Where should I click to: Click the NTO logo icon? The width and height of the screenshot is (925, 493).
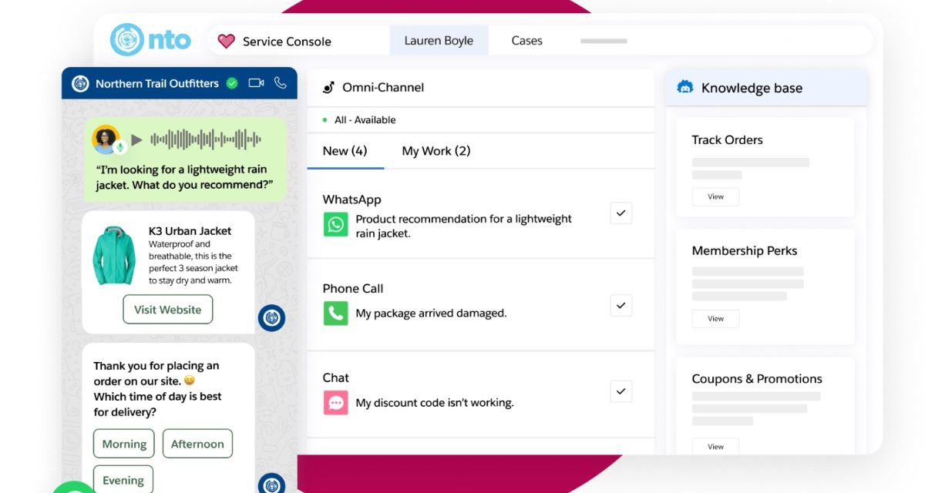click(127, 40)
